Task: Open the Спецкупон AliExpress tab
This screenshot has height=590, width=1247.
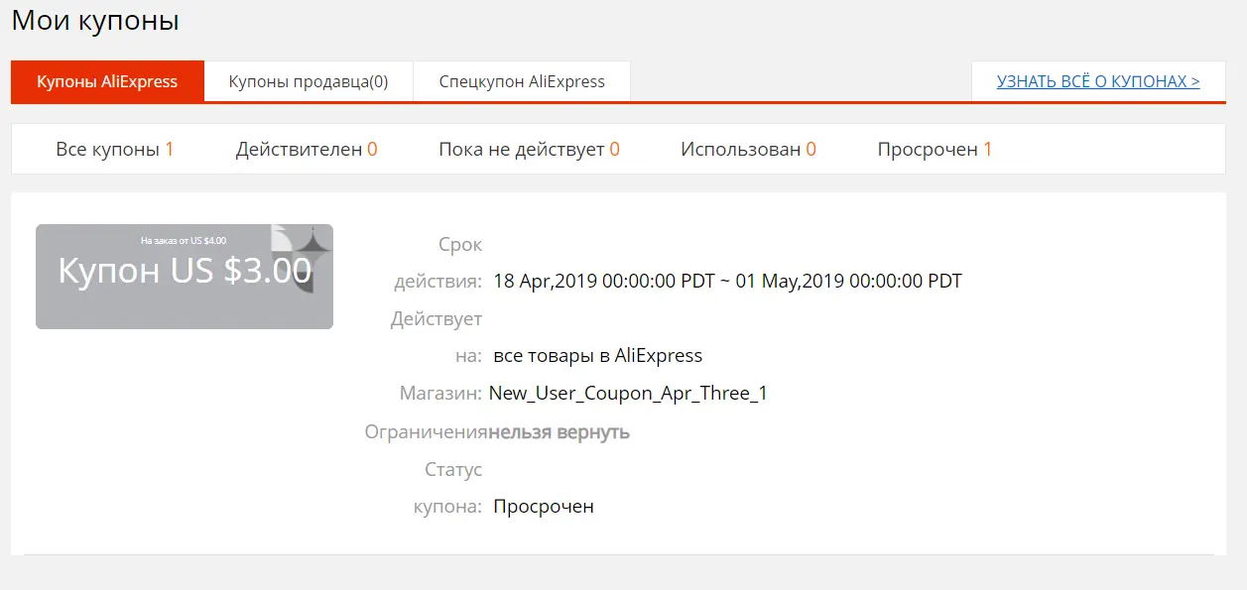Action: tap(522, 81)
